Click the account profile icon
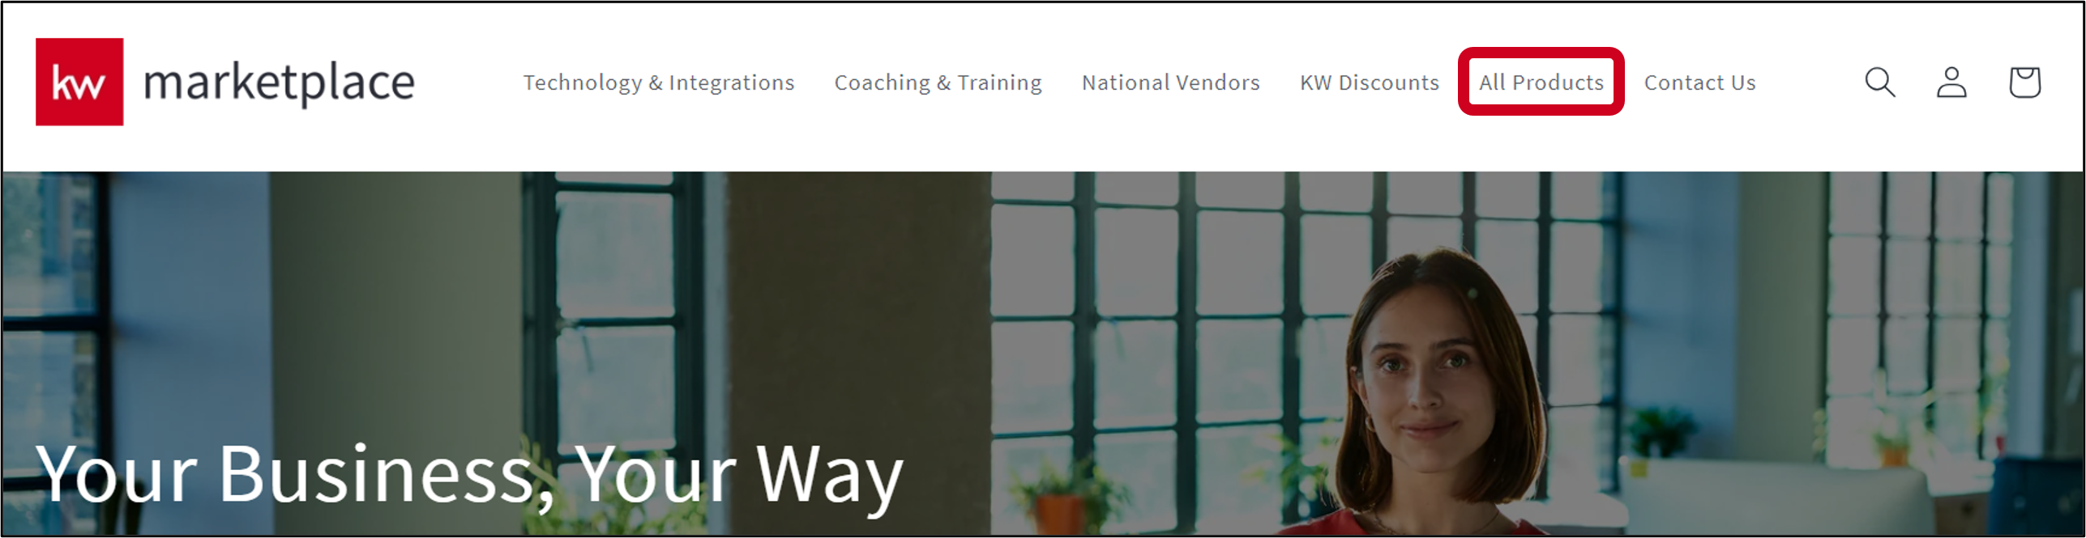The height and width of the screenshot is (538, 2086). coord(1951,83)
